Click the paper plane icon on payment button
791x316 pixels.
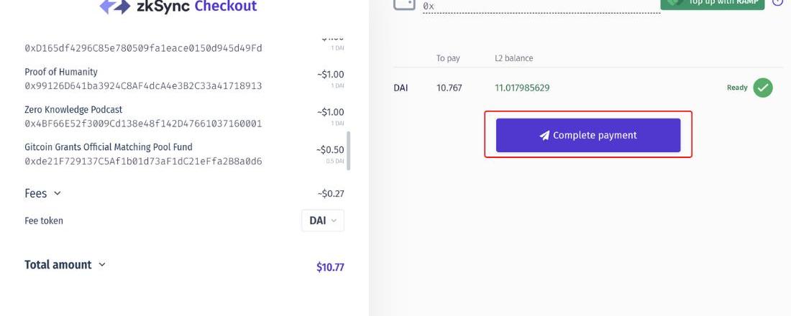[544, 135]
